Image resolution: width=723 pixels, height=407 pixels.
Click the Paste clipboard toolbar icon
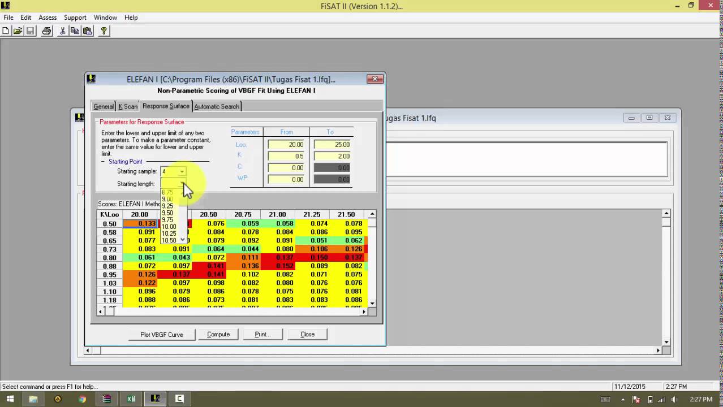(x=87, y=31)
